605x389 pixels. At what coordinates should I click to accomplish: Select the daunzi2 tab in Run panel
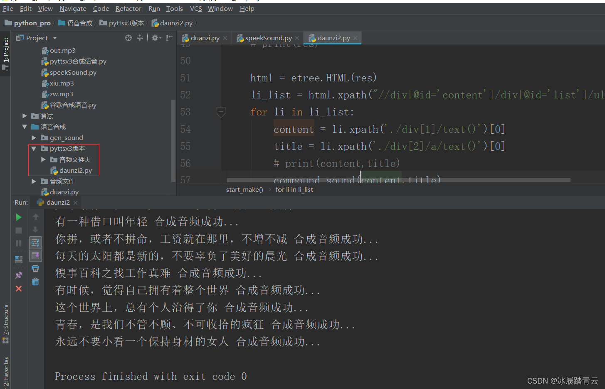coord(57,202)
